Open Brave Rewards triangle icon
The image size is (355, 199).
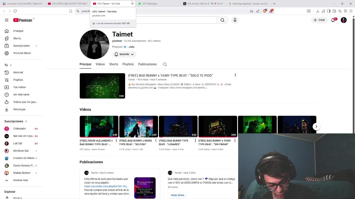click(271, 11)
